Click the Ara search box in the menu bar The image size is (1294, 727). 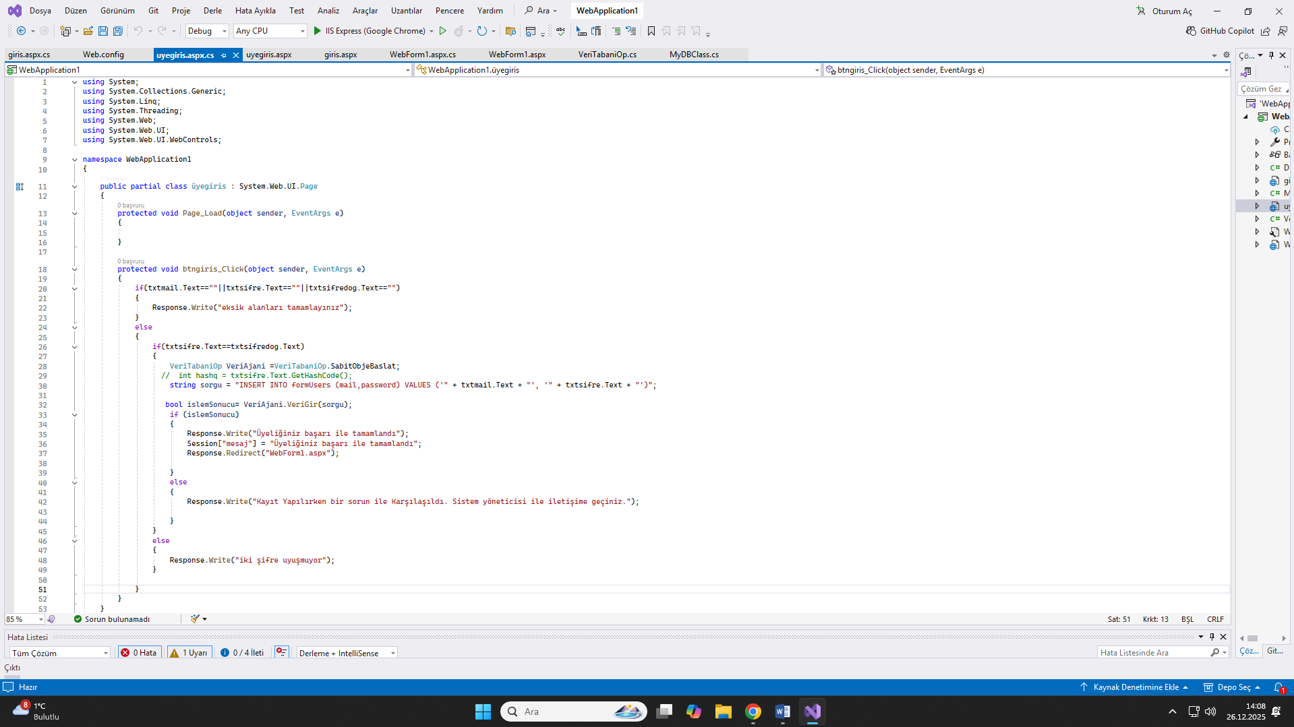coord(541,11)
